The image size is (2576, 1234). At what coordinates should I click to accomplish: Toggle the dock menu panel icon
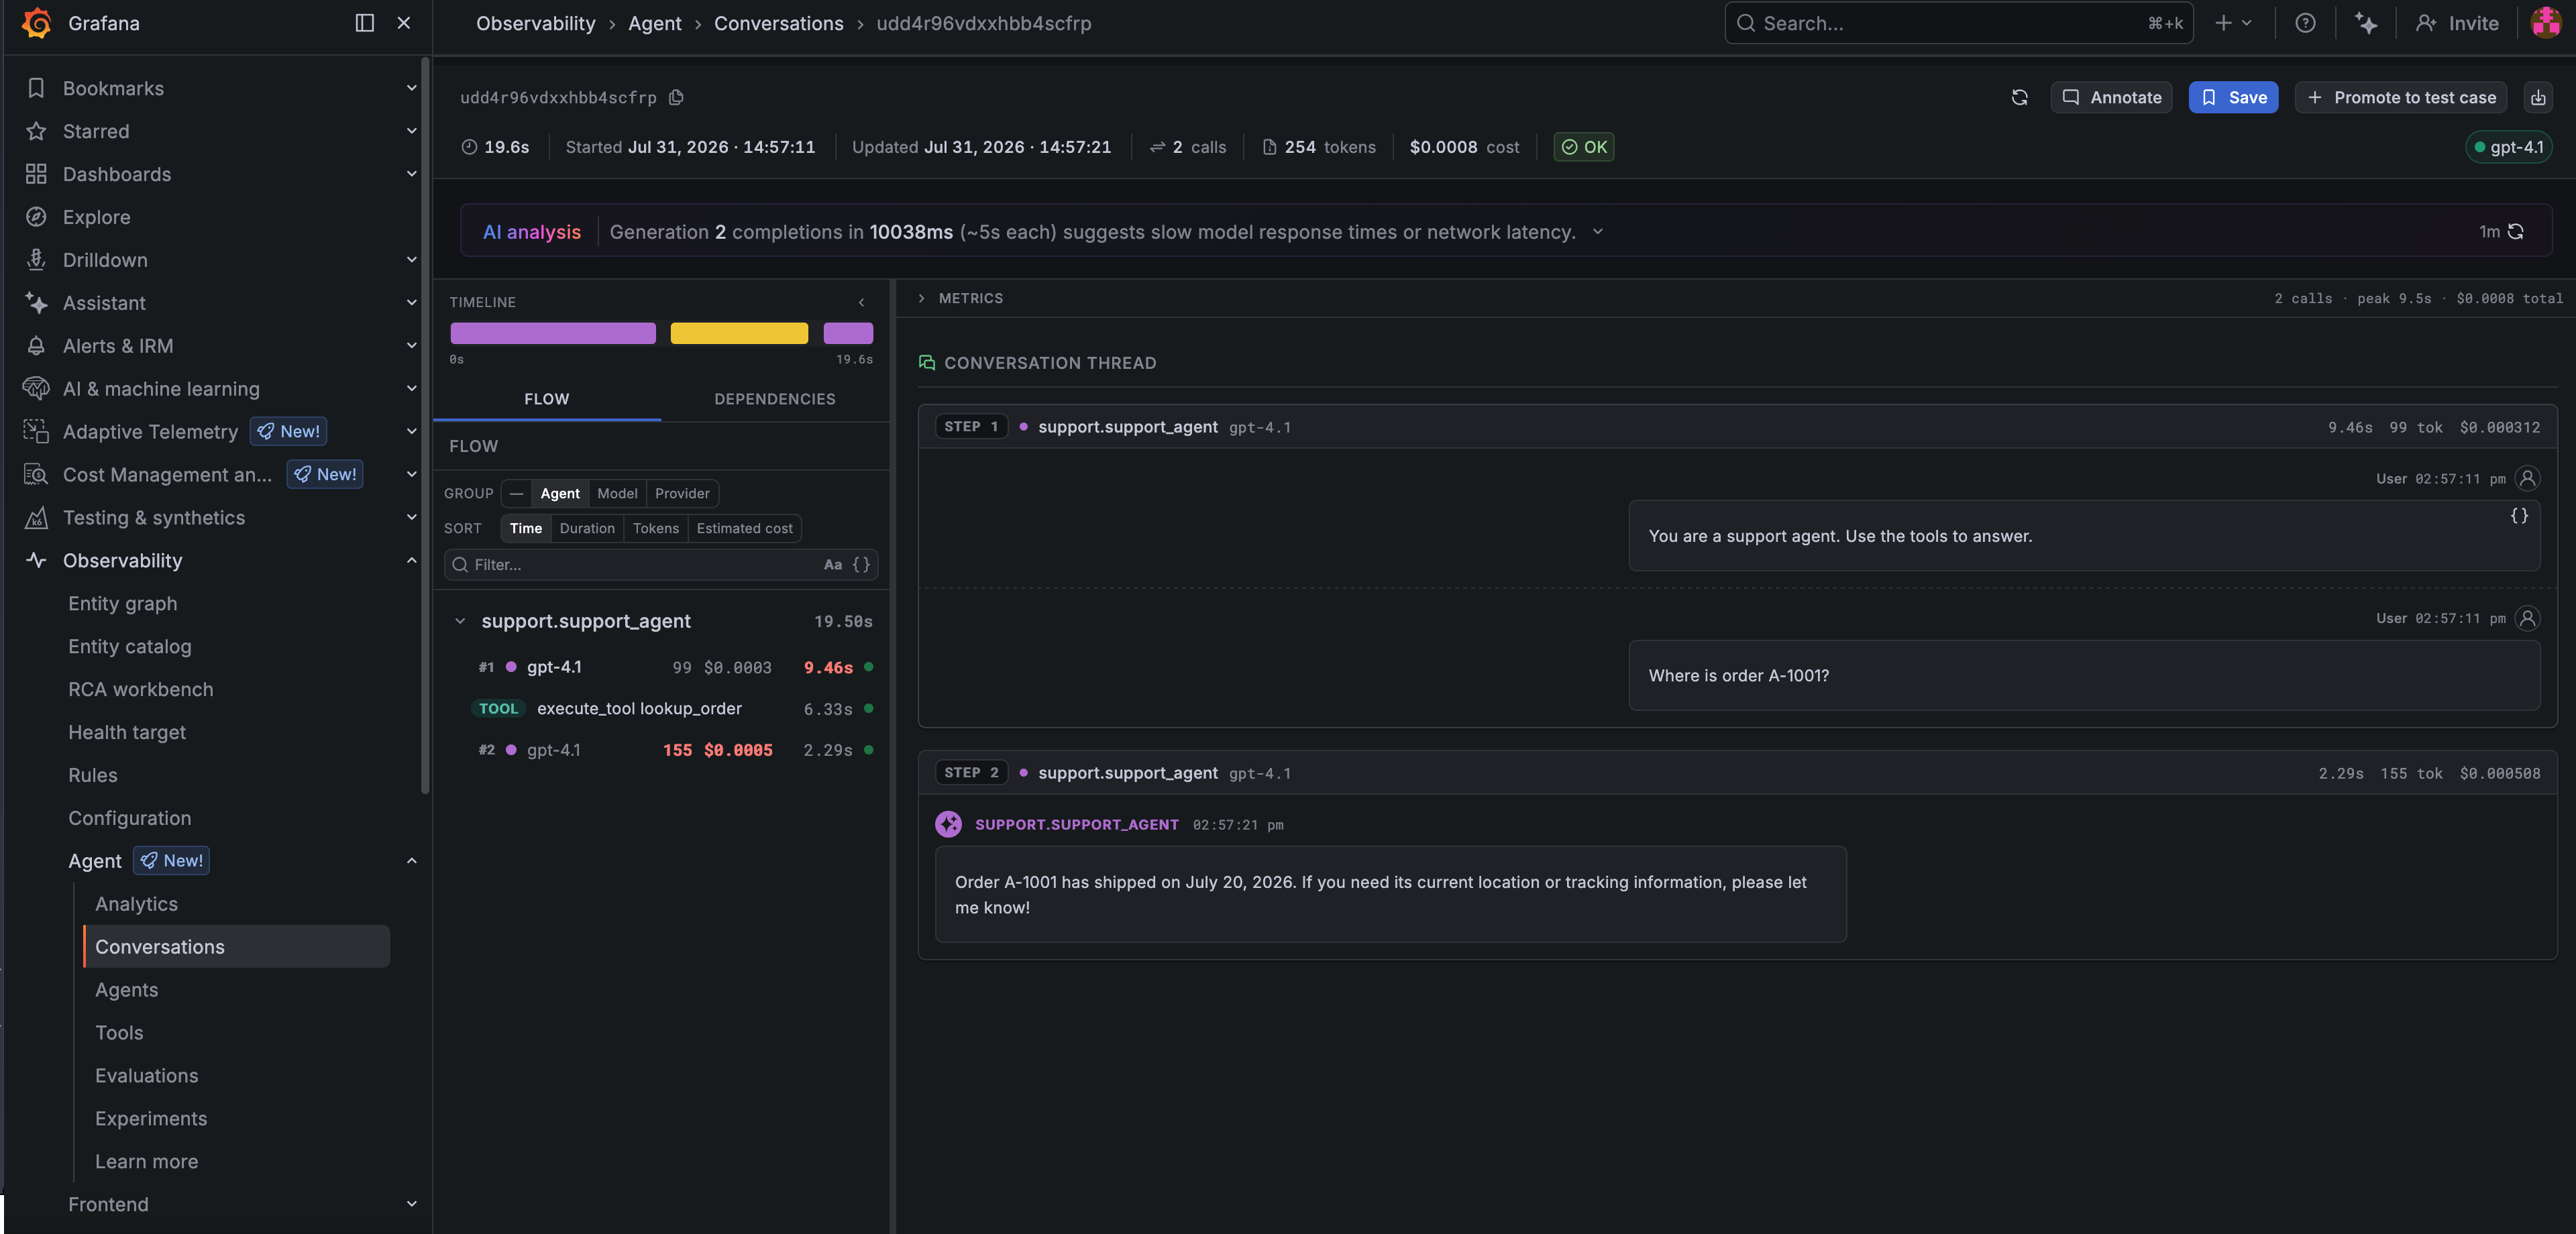coord(365,23)
